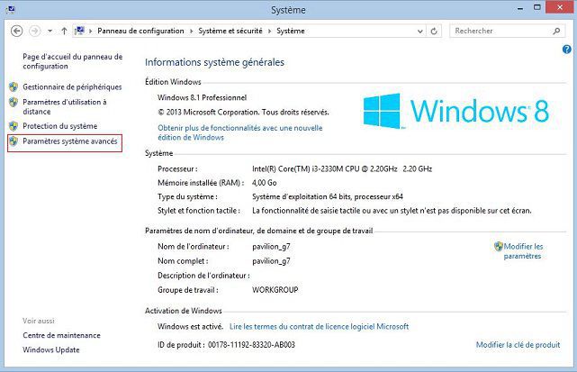Open help with the question mark icon

(x=567, y=49)
